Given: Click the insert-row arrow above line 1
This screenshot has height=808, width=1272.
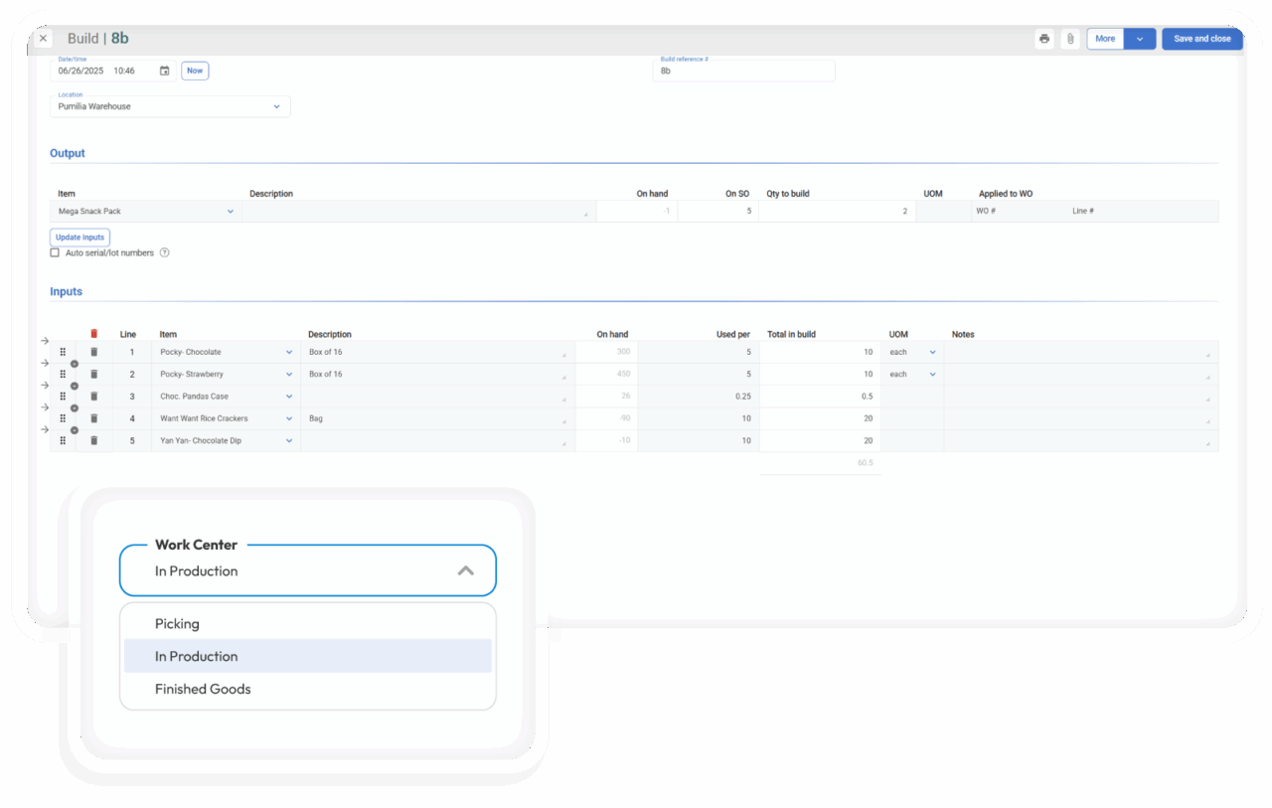Looking at the screenshot, I should (44, 340).
